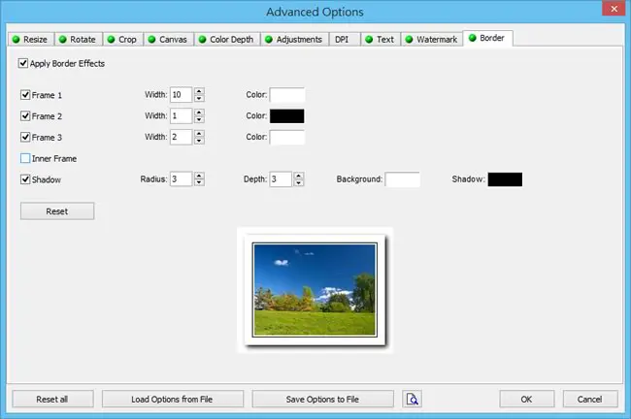Viewport: 631px width, 419px height.
Task: Click the Frame 1 width input field
Action: click(181, 95)
